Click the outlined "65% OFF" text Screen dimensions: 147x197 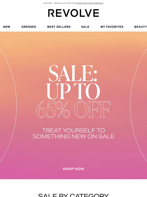(x=73, y=109)
